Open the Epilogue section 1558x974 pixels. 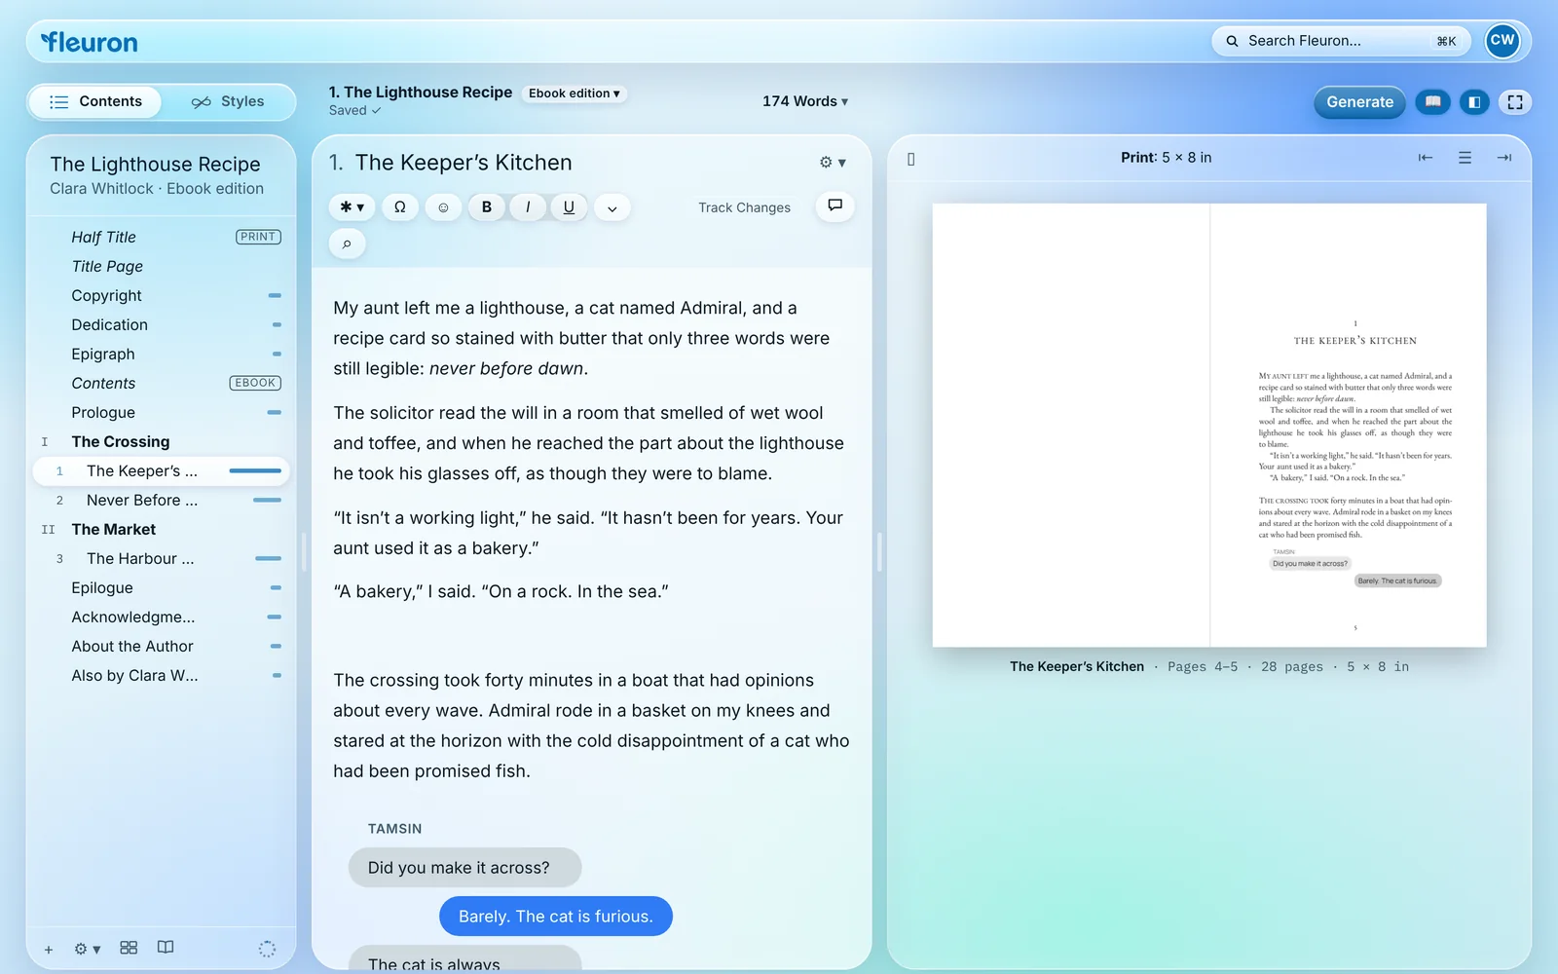(x=162, y=587)
